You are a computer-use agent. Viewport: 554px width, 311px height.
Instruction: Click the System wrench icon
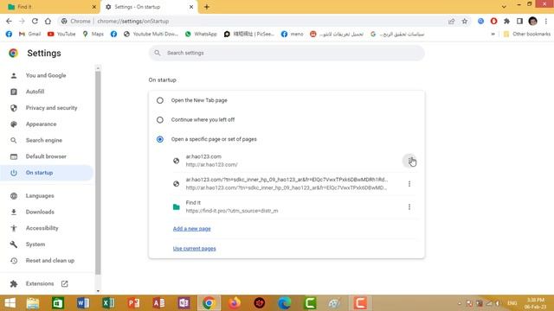pos(14,244)
